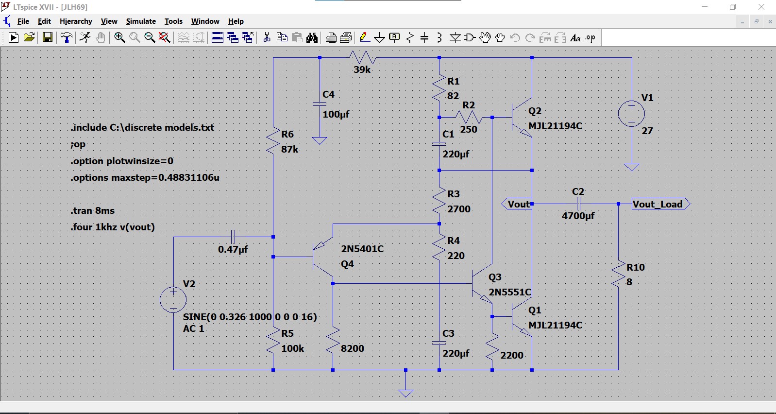Pick the Inductor tool
This screenshot has height=414, width=776.
pyautogui.click(x=439, y=37)
